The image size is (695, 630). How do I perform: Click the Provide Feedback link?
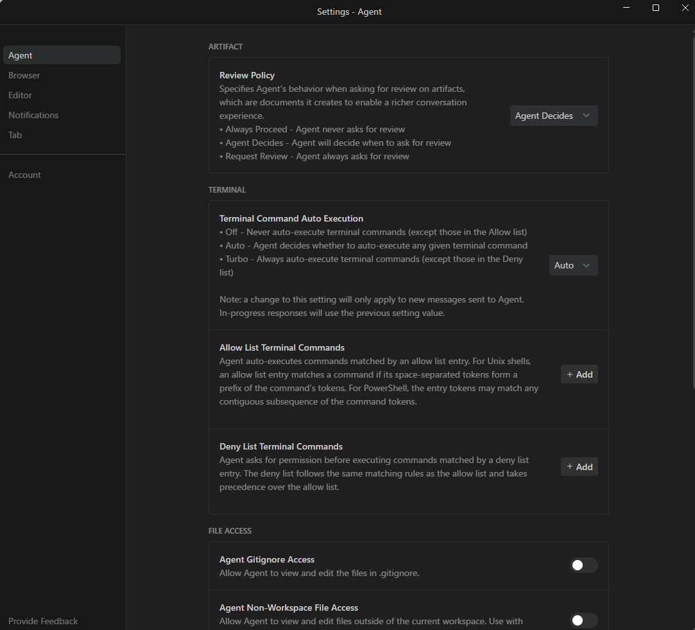pos(43,621)
